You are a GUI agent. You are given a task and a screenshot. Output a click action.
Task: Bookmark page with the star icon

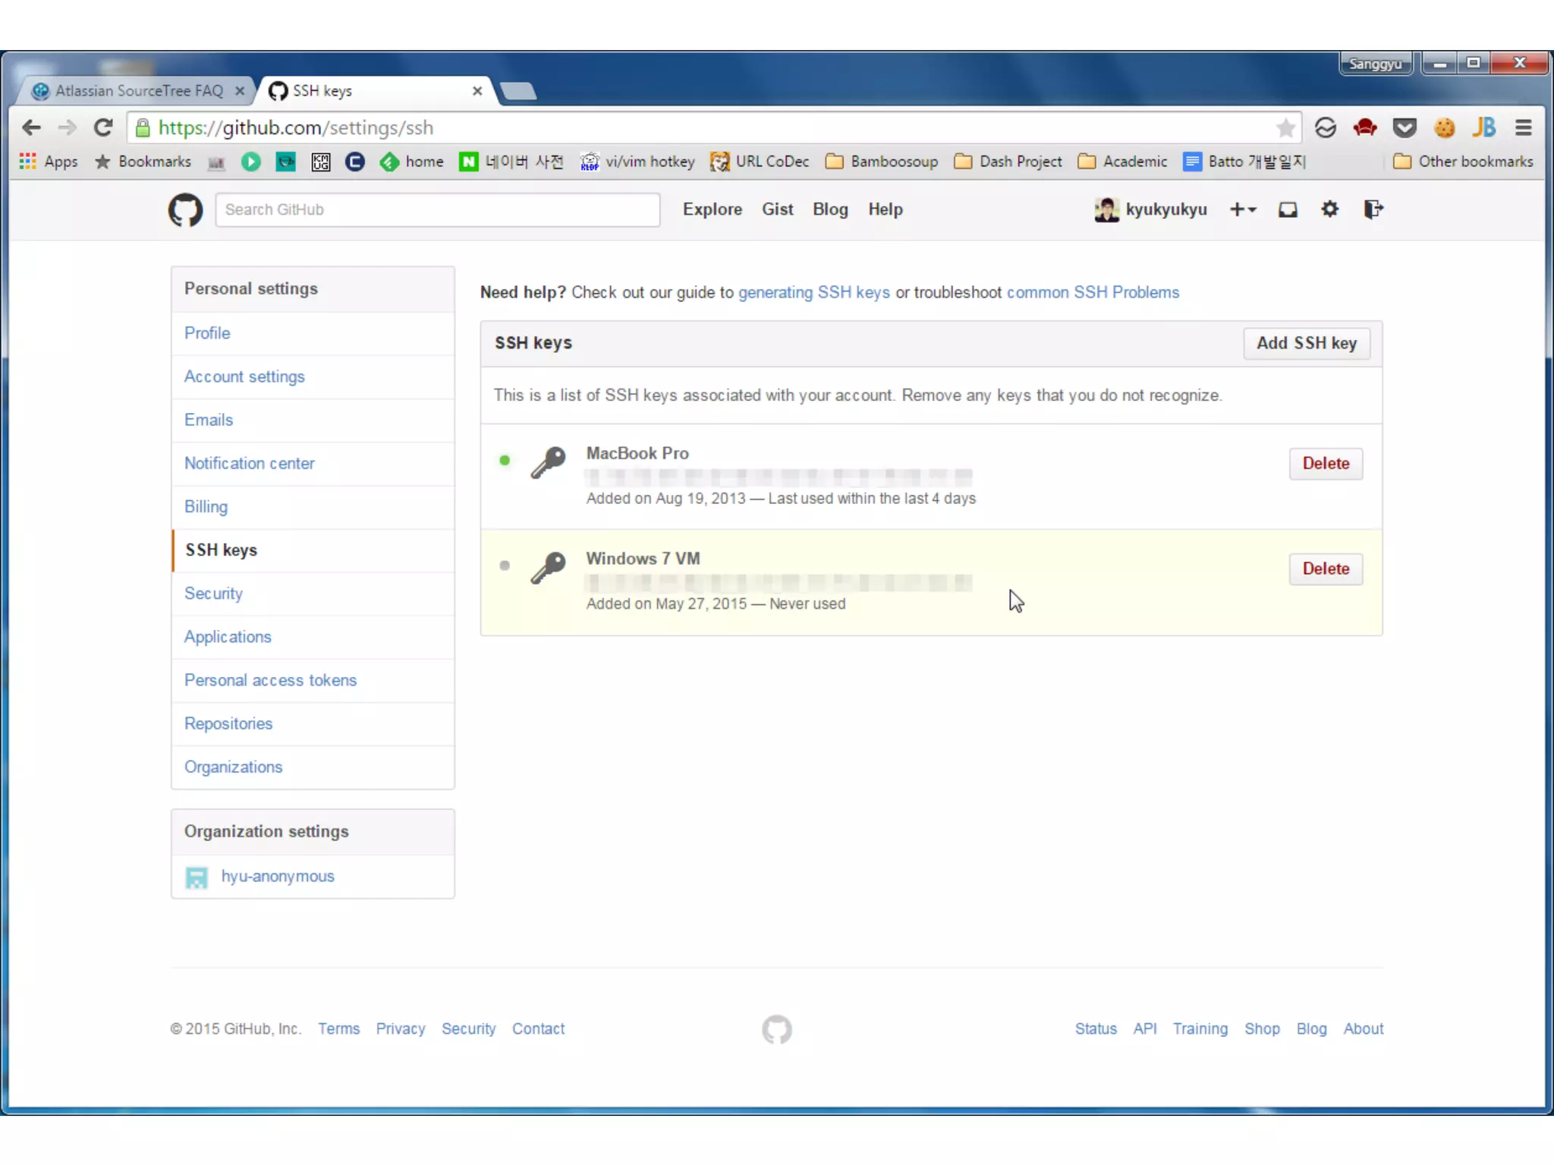(1285, 128)
